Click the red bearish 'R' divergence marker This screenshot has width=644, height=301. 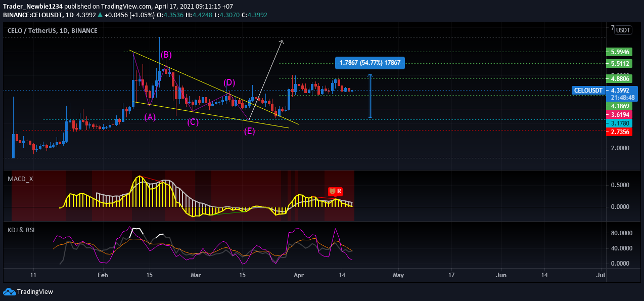pyautogui.click(x=336, y=191)
